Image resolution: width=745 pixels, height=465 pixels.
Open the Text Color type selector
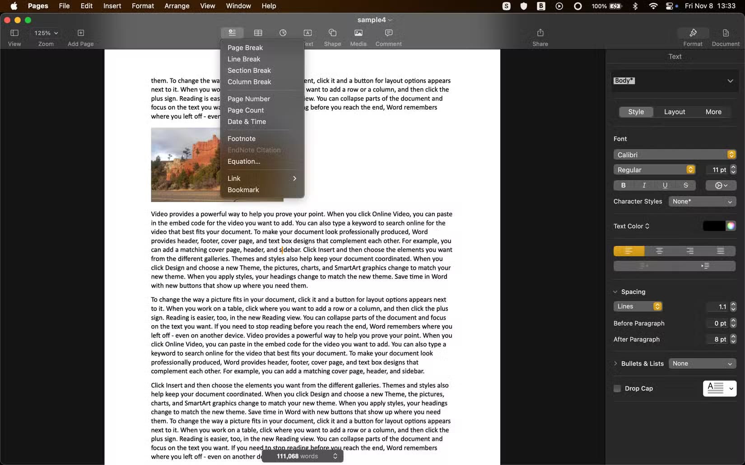pyautogui.click(x=632, y=226)
